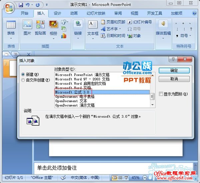Click 对象 to insert an object
Viewport: 200px width, 183px height.
click(134, 36)
